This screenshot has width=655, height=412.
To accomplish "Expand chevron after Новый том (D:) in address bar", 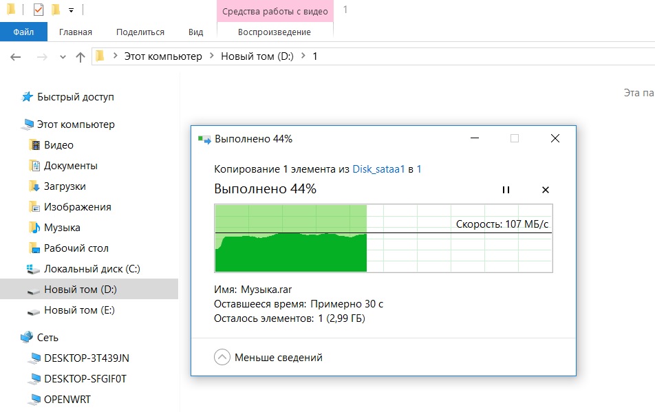I will coord(303,56).
